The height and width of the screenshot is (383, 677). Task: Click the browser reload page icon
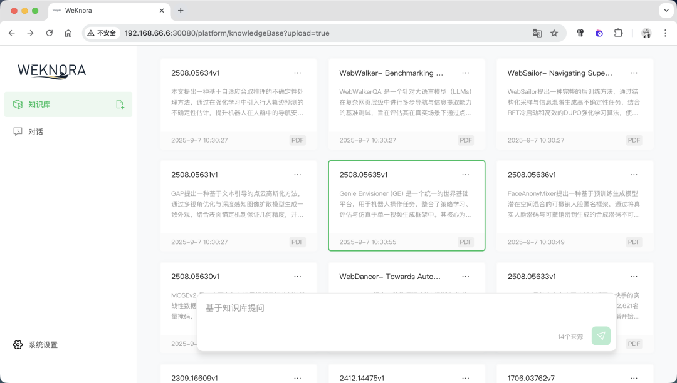(x=50, y=33)
